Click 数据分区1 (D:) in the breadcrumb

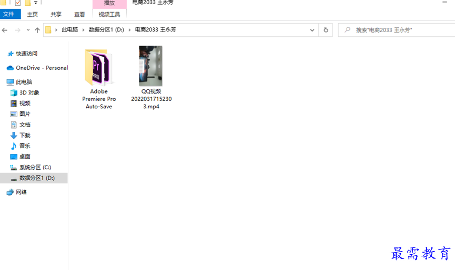[106, 29]
